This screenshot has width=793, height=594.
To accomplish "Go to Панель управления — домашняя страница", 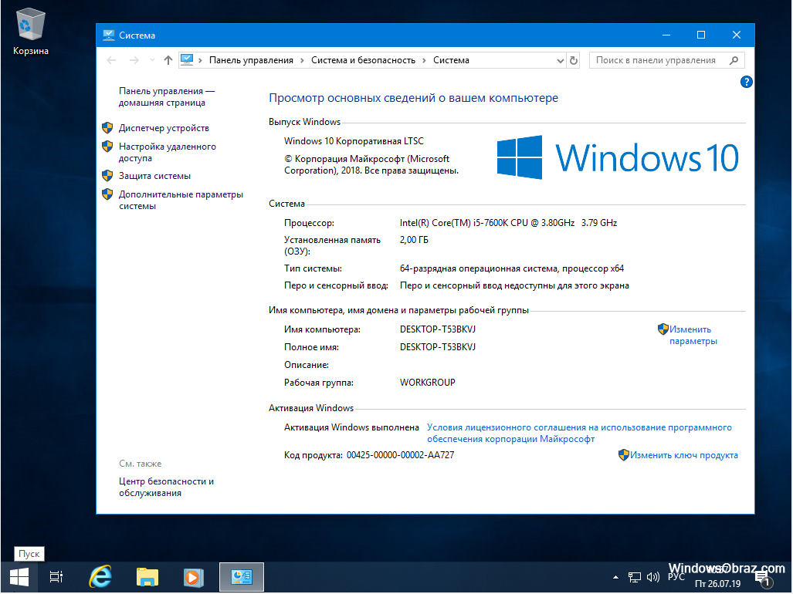I will tap(166, 96).
